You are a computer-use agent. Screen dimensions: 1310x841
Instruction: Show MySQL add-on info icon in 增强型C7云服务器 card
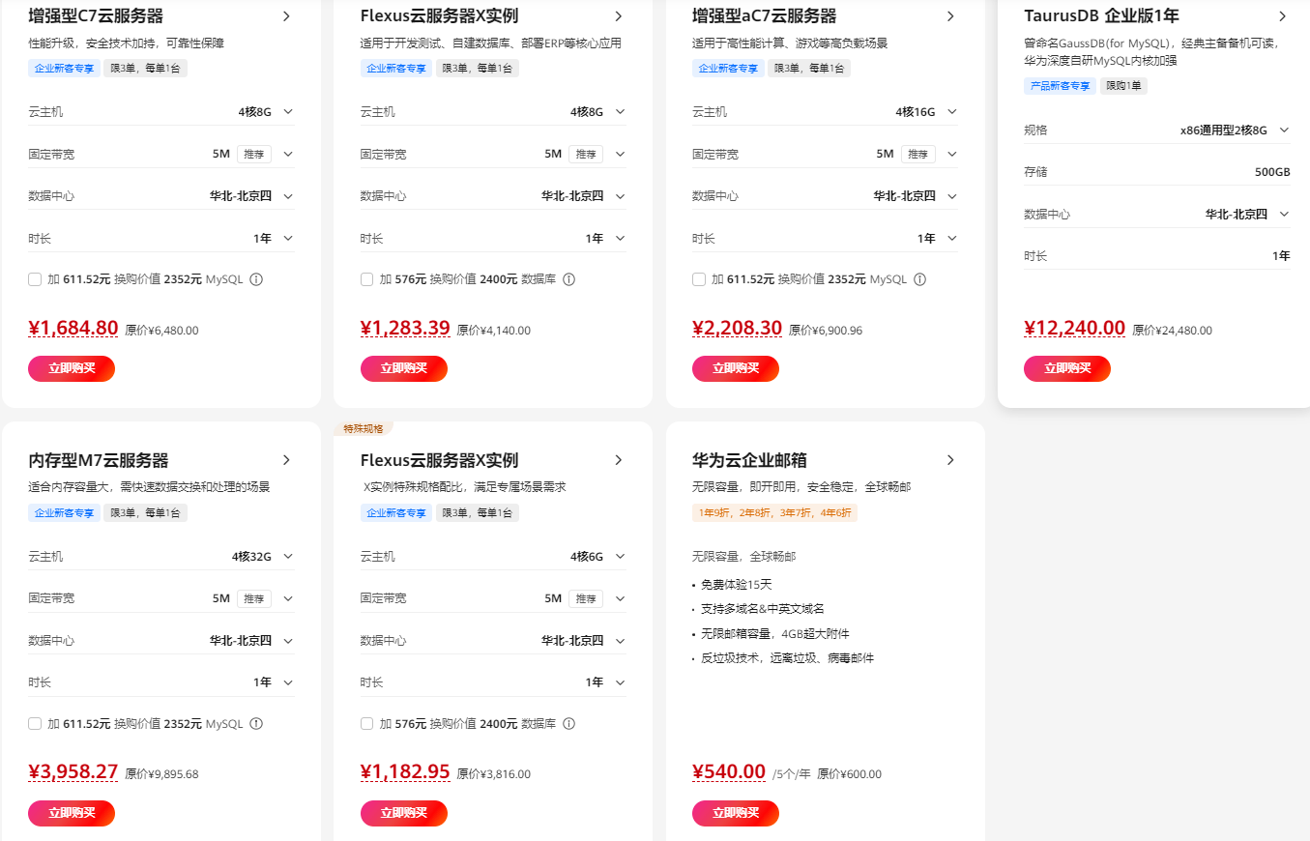pos(256,279)
